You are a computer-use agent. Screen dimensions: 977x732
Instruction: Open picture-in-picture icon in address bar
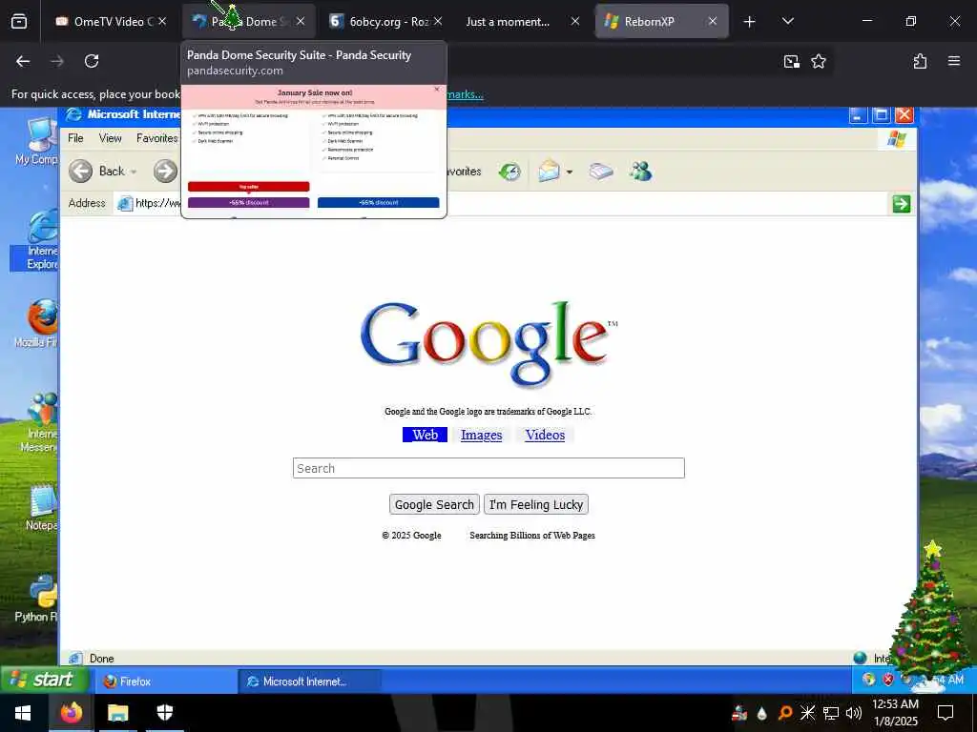coord(791,61)
